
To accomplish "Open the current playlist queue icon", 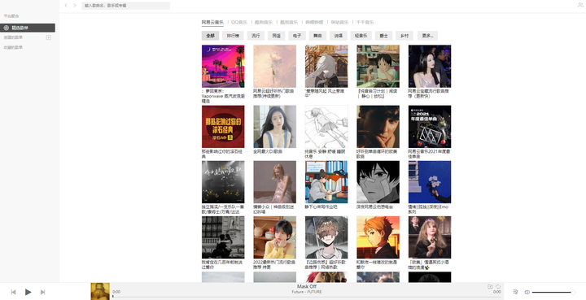I will tap(515, 292).
